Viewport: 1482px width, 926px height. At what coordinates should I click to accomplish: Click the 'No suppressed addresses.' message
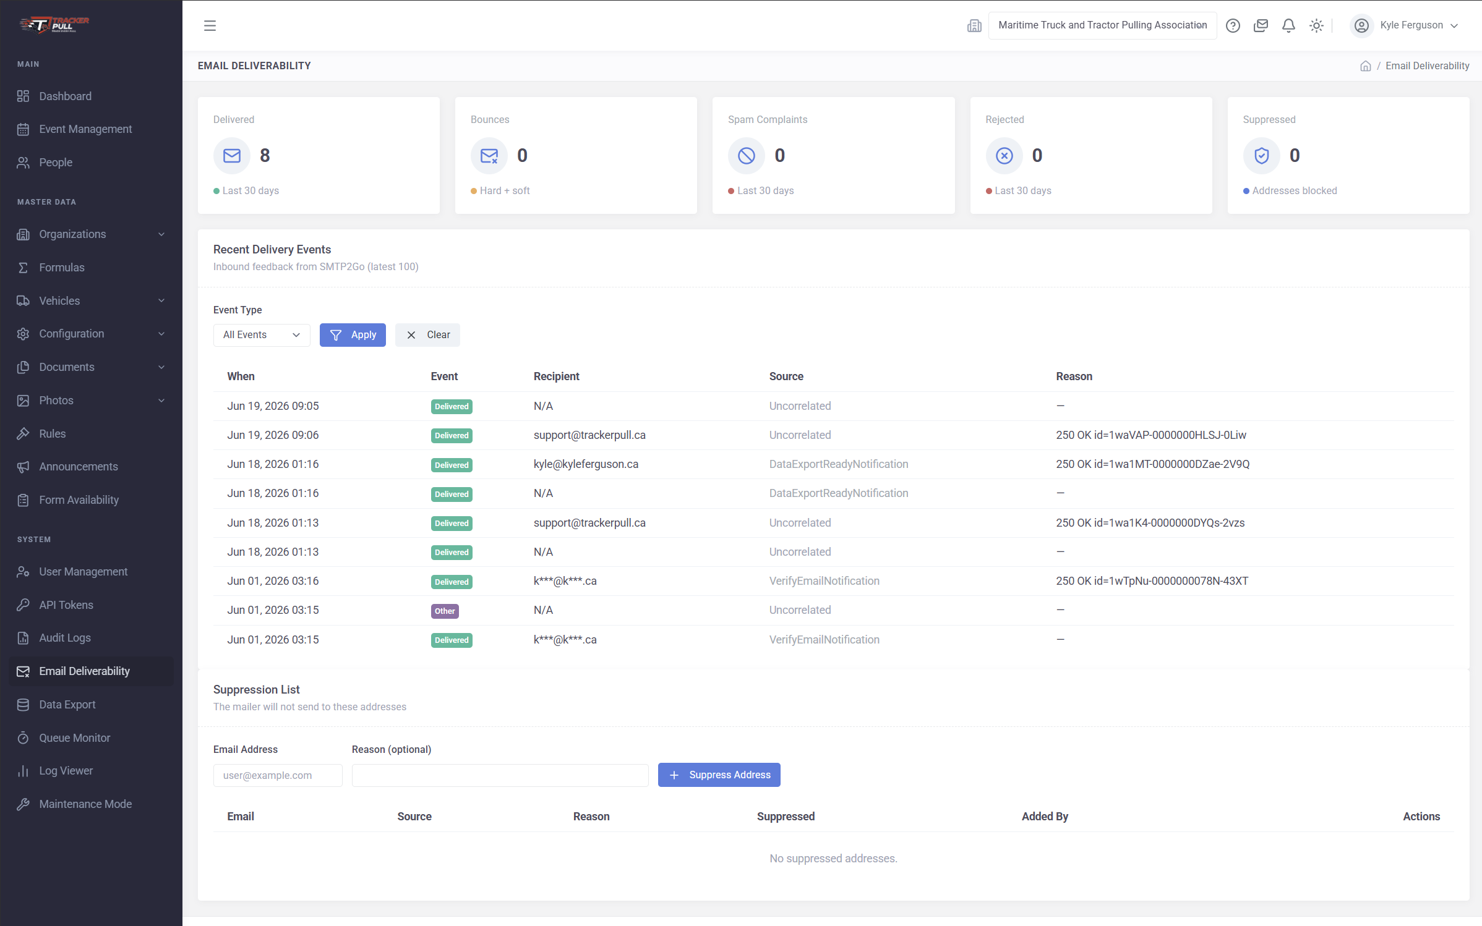pyautogui.click(x=833, y=859)
